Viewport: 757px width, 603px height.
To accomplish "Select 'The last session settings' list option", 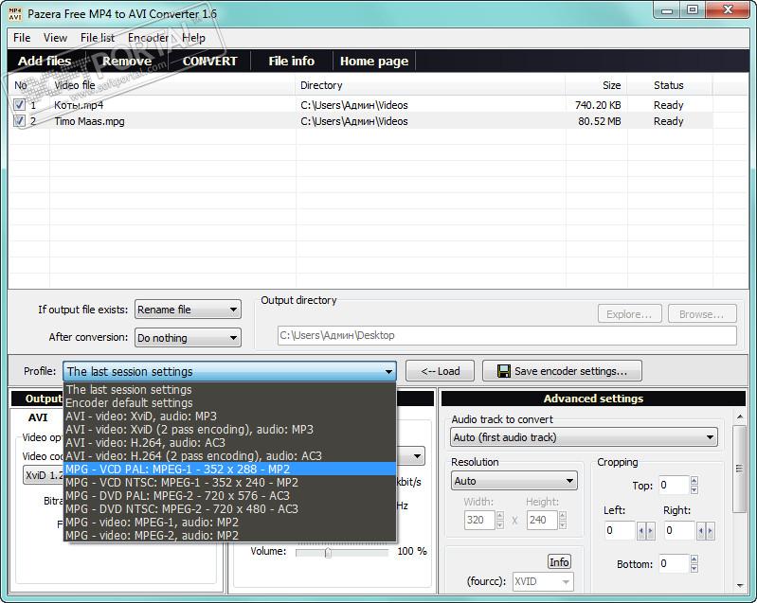I will click(230, 389).
